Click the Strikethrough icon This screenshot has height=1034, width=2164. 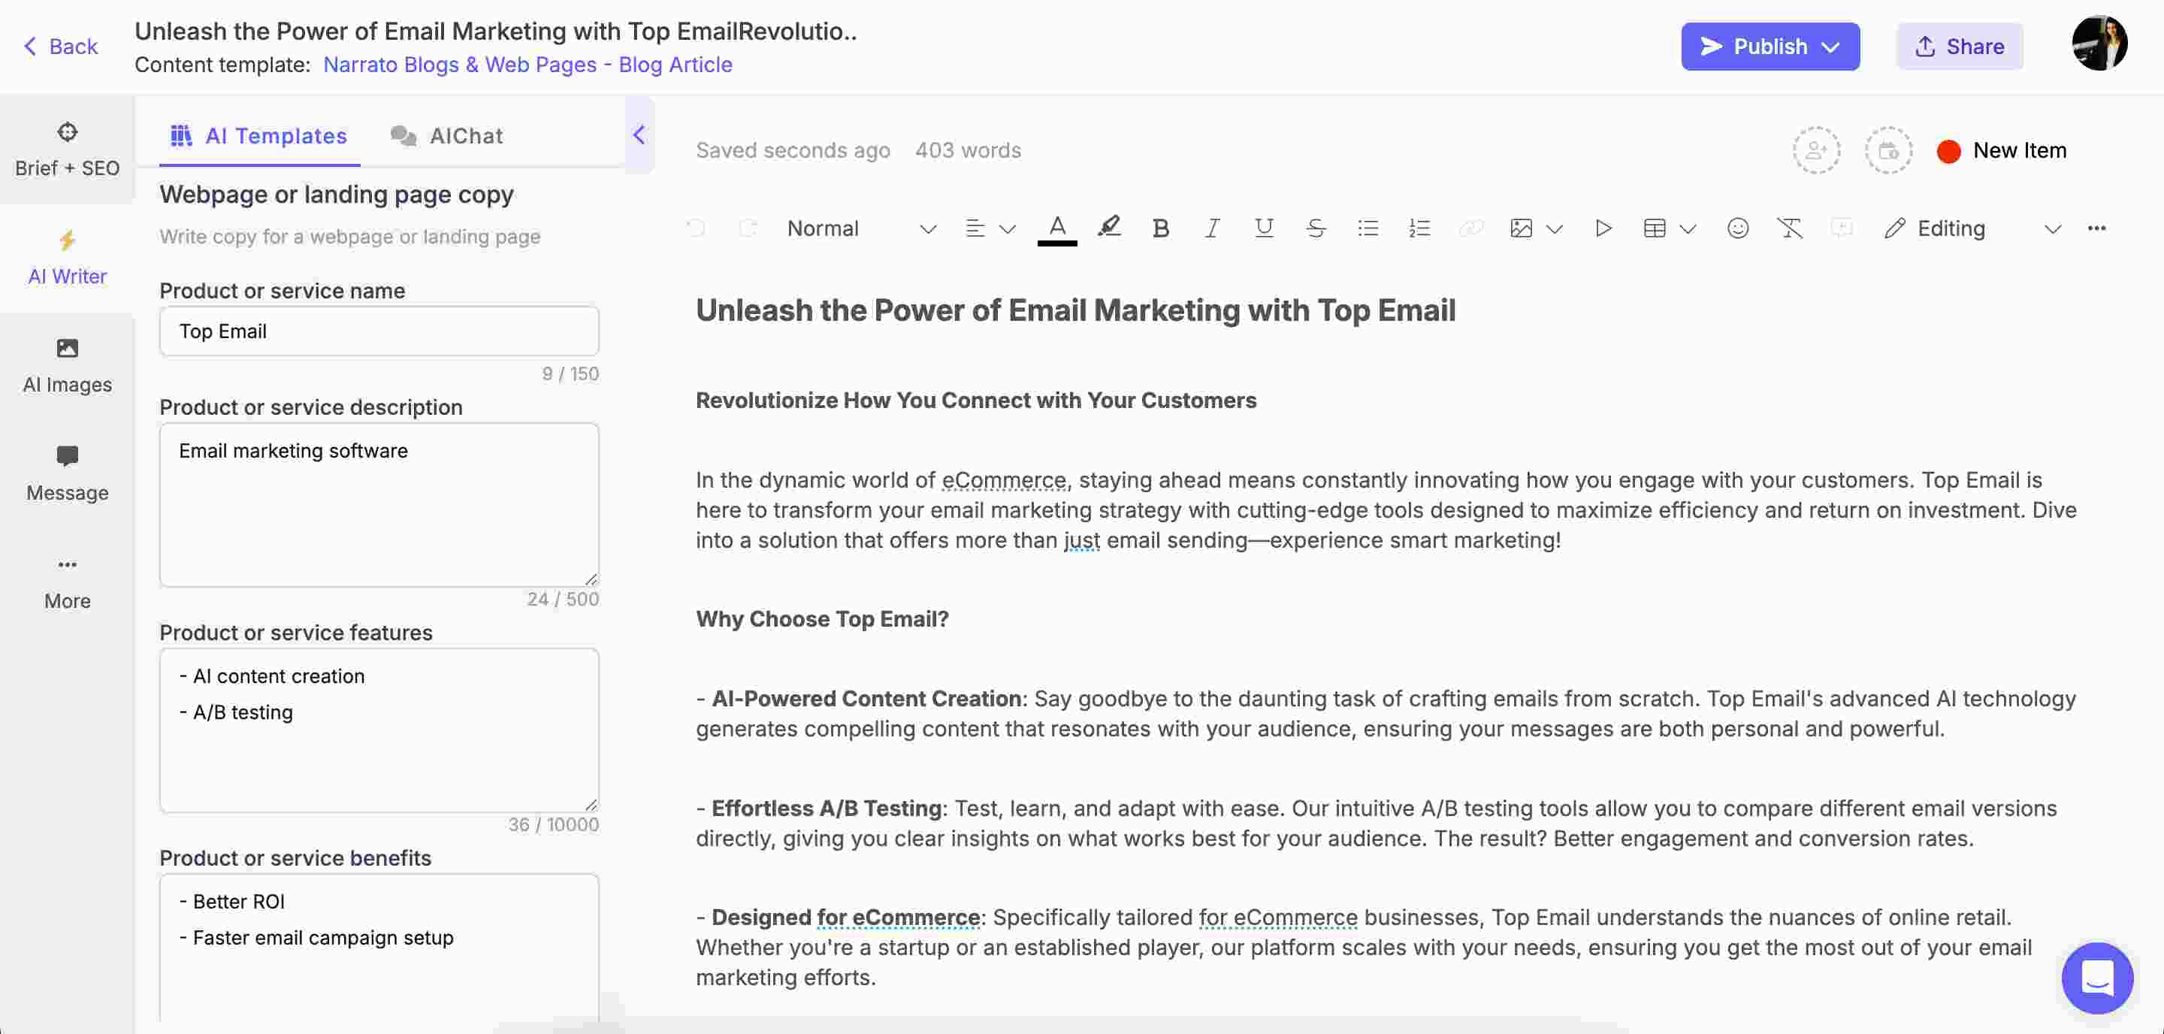1316,228
